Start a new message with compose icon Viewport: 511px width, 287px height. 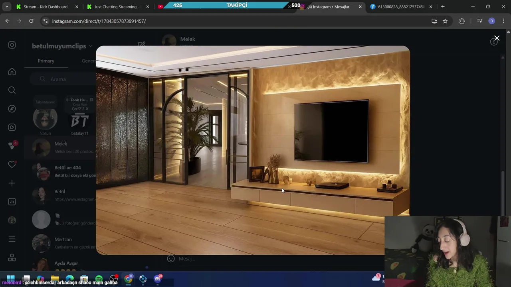[x=141, y=45]
